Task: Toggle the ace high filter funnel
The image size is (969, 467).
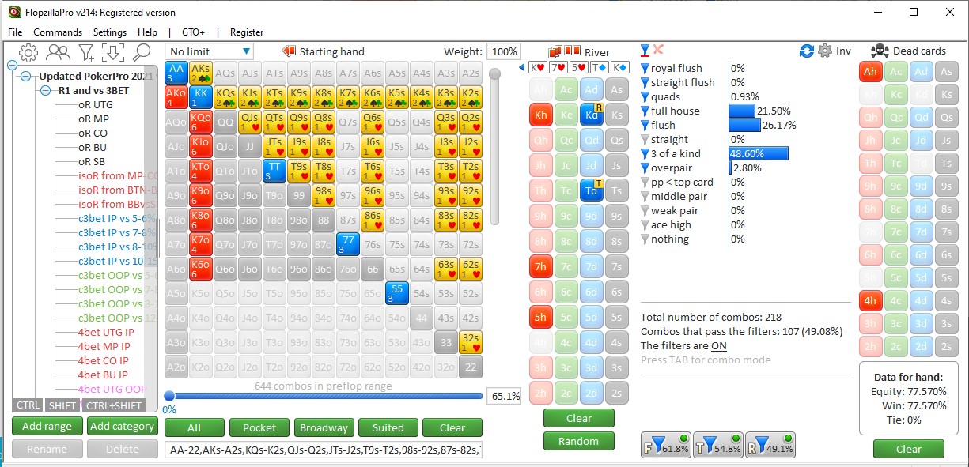Action: pyautogui.click(x=645, y=225)
